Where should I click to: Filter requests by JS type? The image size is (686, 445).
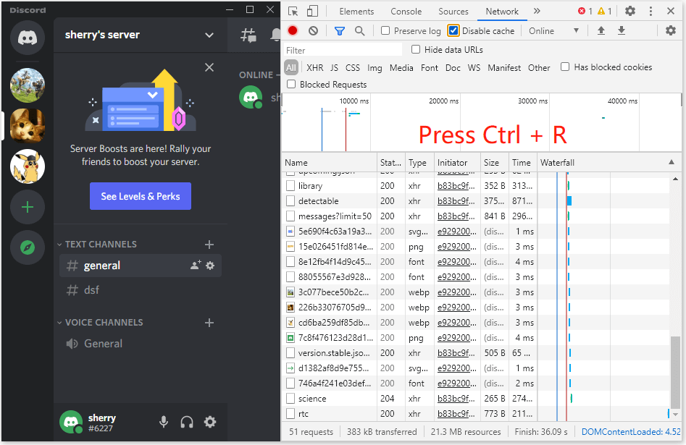(x=334, y=67)
